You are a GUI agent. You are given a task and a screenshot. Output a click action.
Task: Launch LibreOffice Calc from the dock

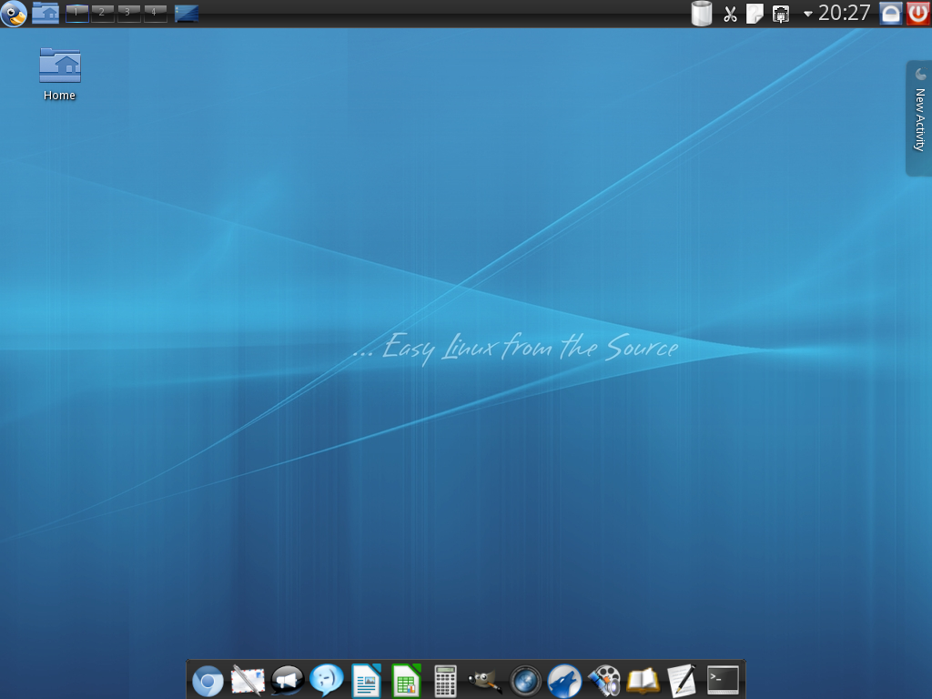coord(406,681)
